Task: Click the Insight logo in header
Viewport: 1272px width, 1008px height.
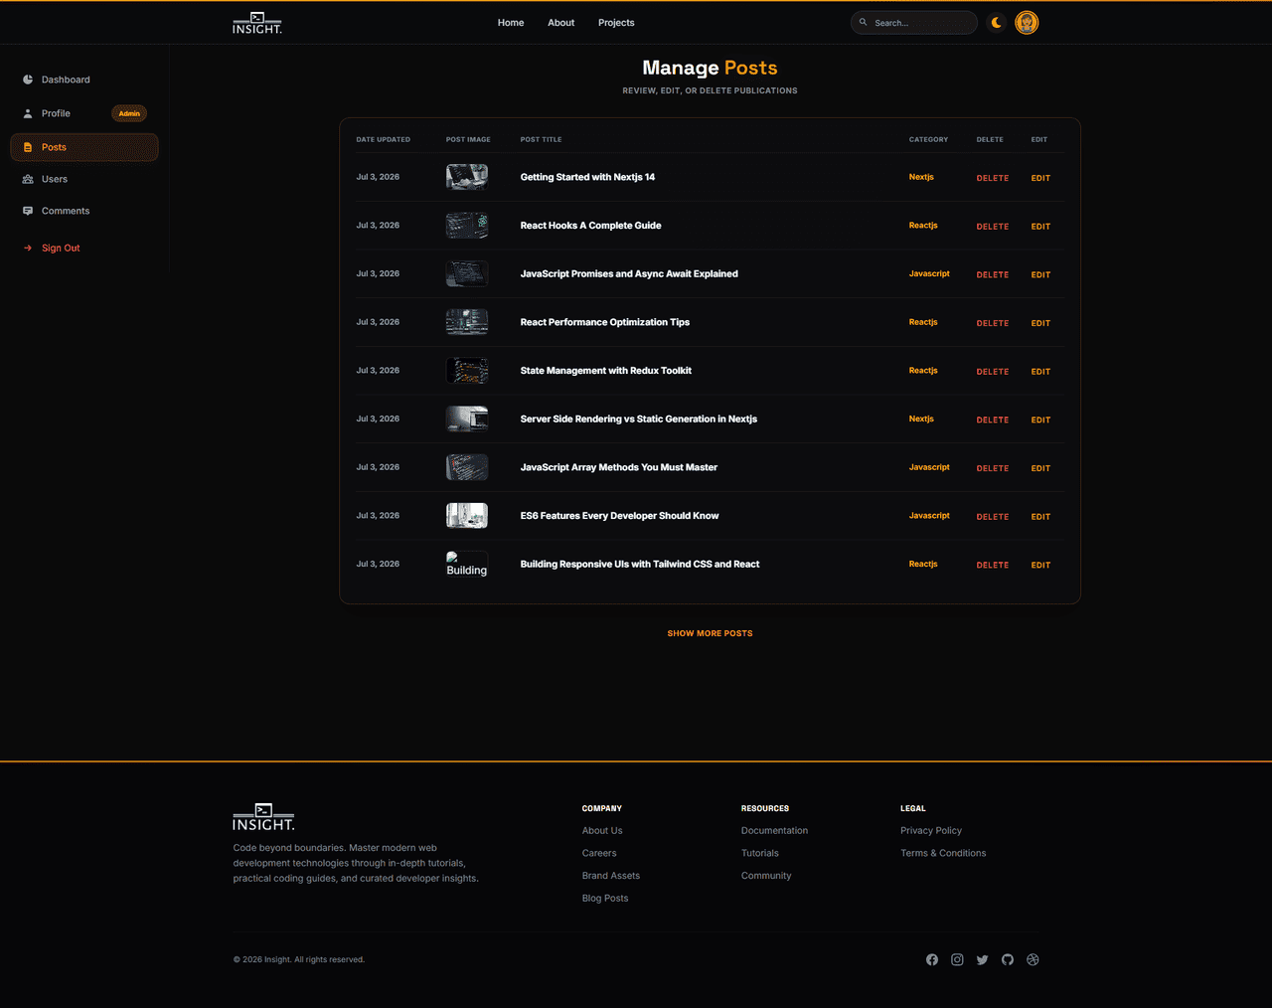Action: (x=257, y=23)
